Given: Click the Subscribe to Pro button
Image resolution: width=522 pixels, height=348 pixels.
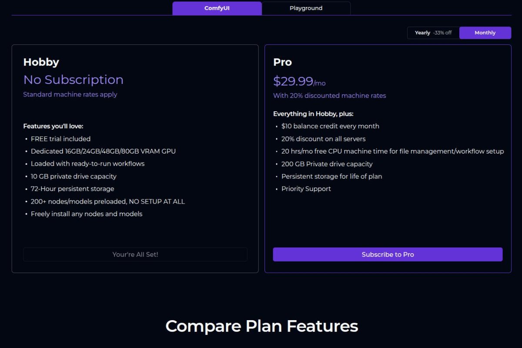Looking at the screenshot, I should click(388, 254).
